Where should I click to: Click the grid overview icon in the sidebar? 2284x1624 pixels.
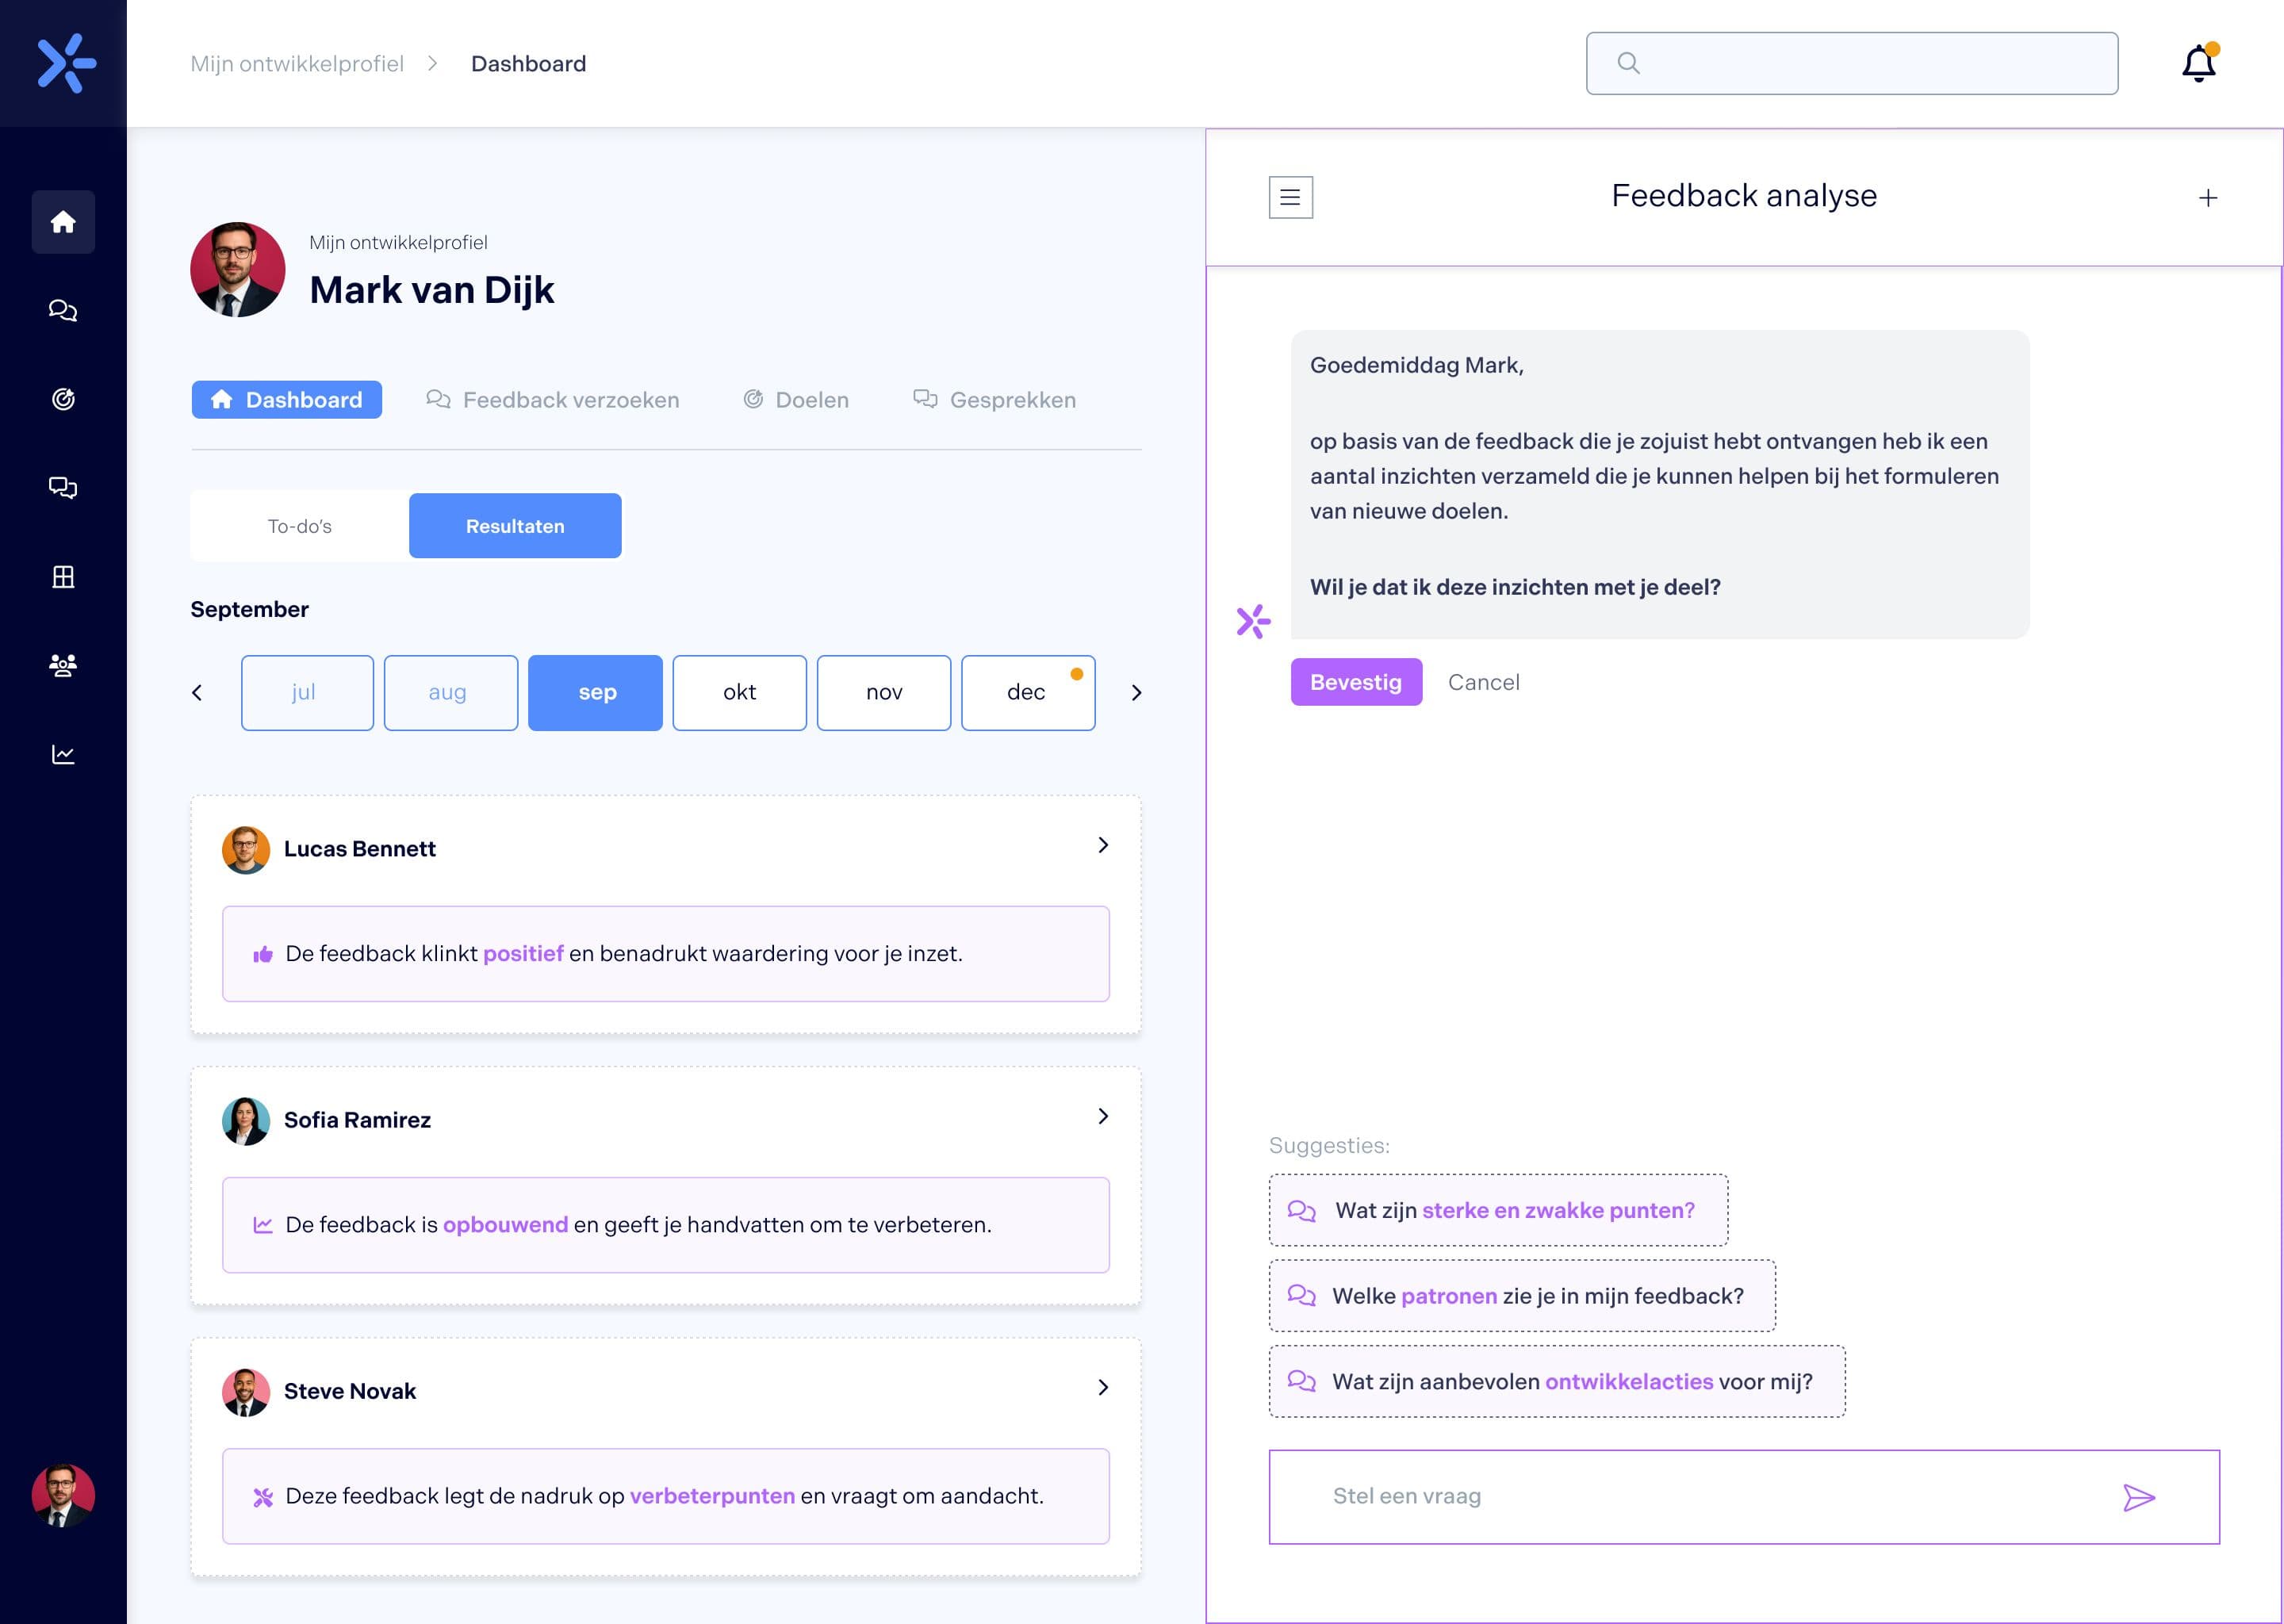(63, 576)
